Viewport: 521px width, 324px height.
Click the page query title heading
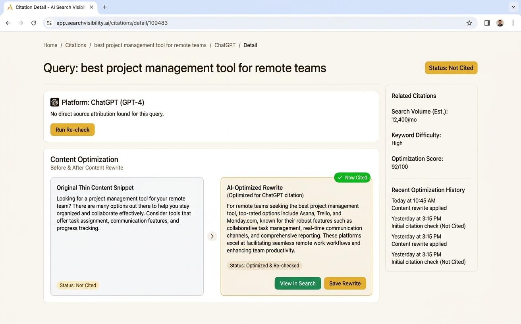pyautogui.click(x=185, y=68)
